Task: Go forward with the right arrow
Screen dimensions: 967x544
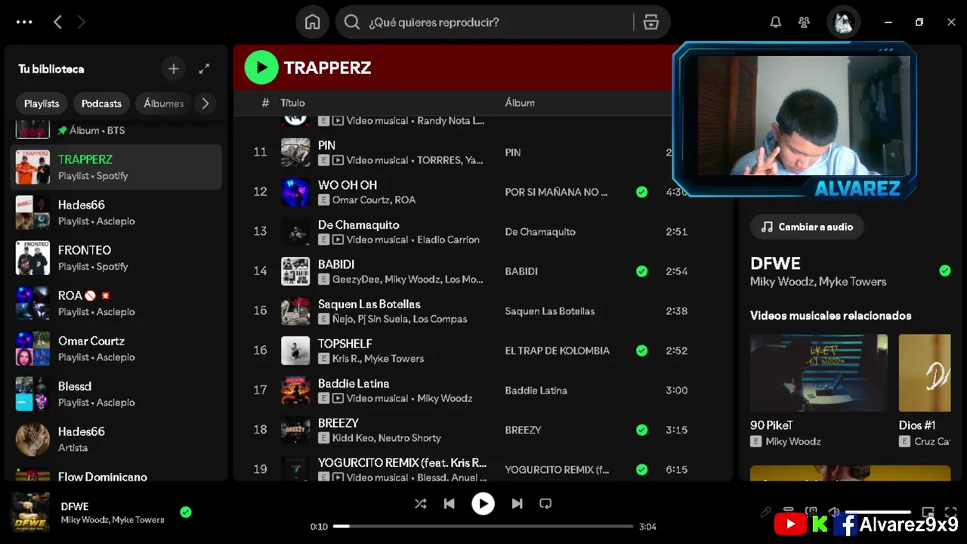Action: [x=82, y=22]
